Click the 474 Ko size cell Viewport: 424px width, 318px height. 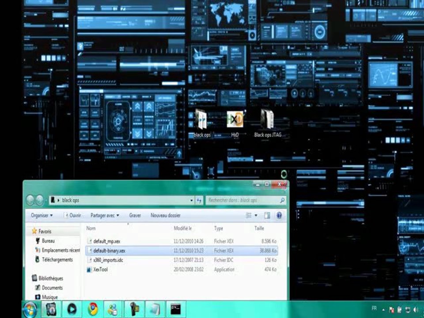271,269
